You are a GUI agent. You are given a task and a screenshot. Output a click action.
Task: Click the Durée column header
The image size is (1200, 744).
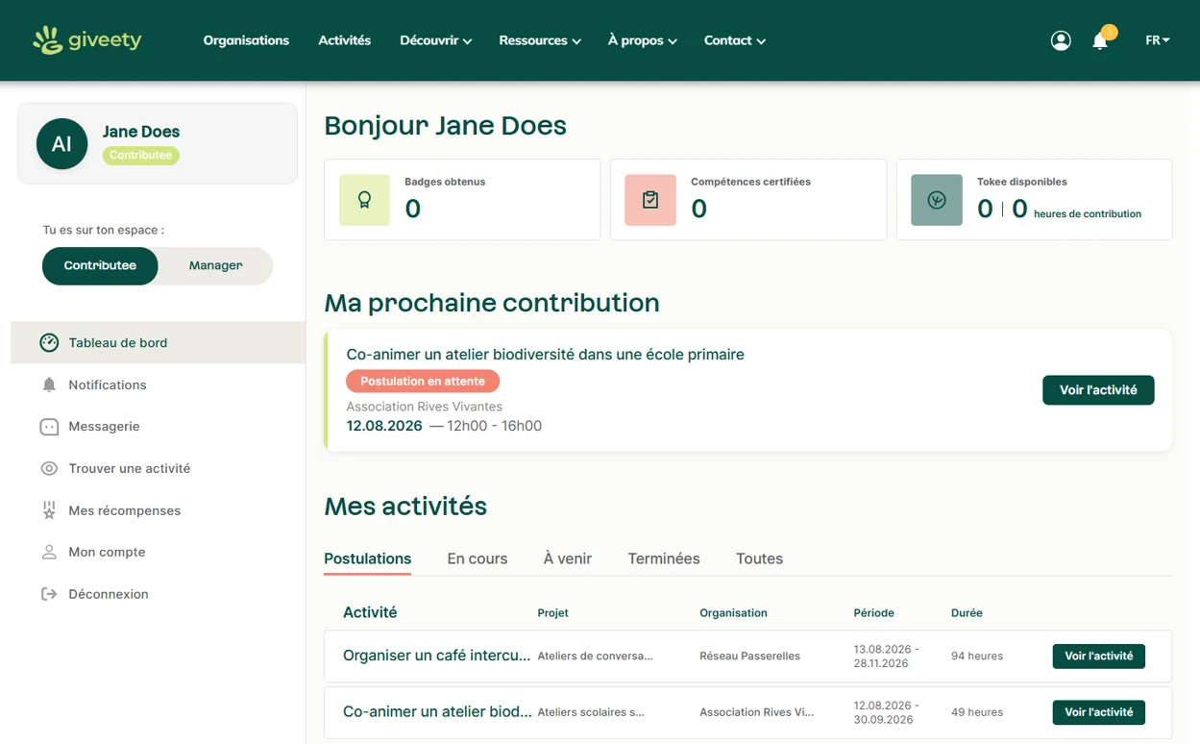[967, 613]
